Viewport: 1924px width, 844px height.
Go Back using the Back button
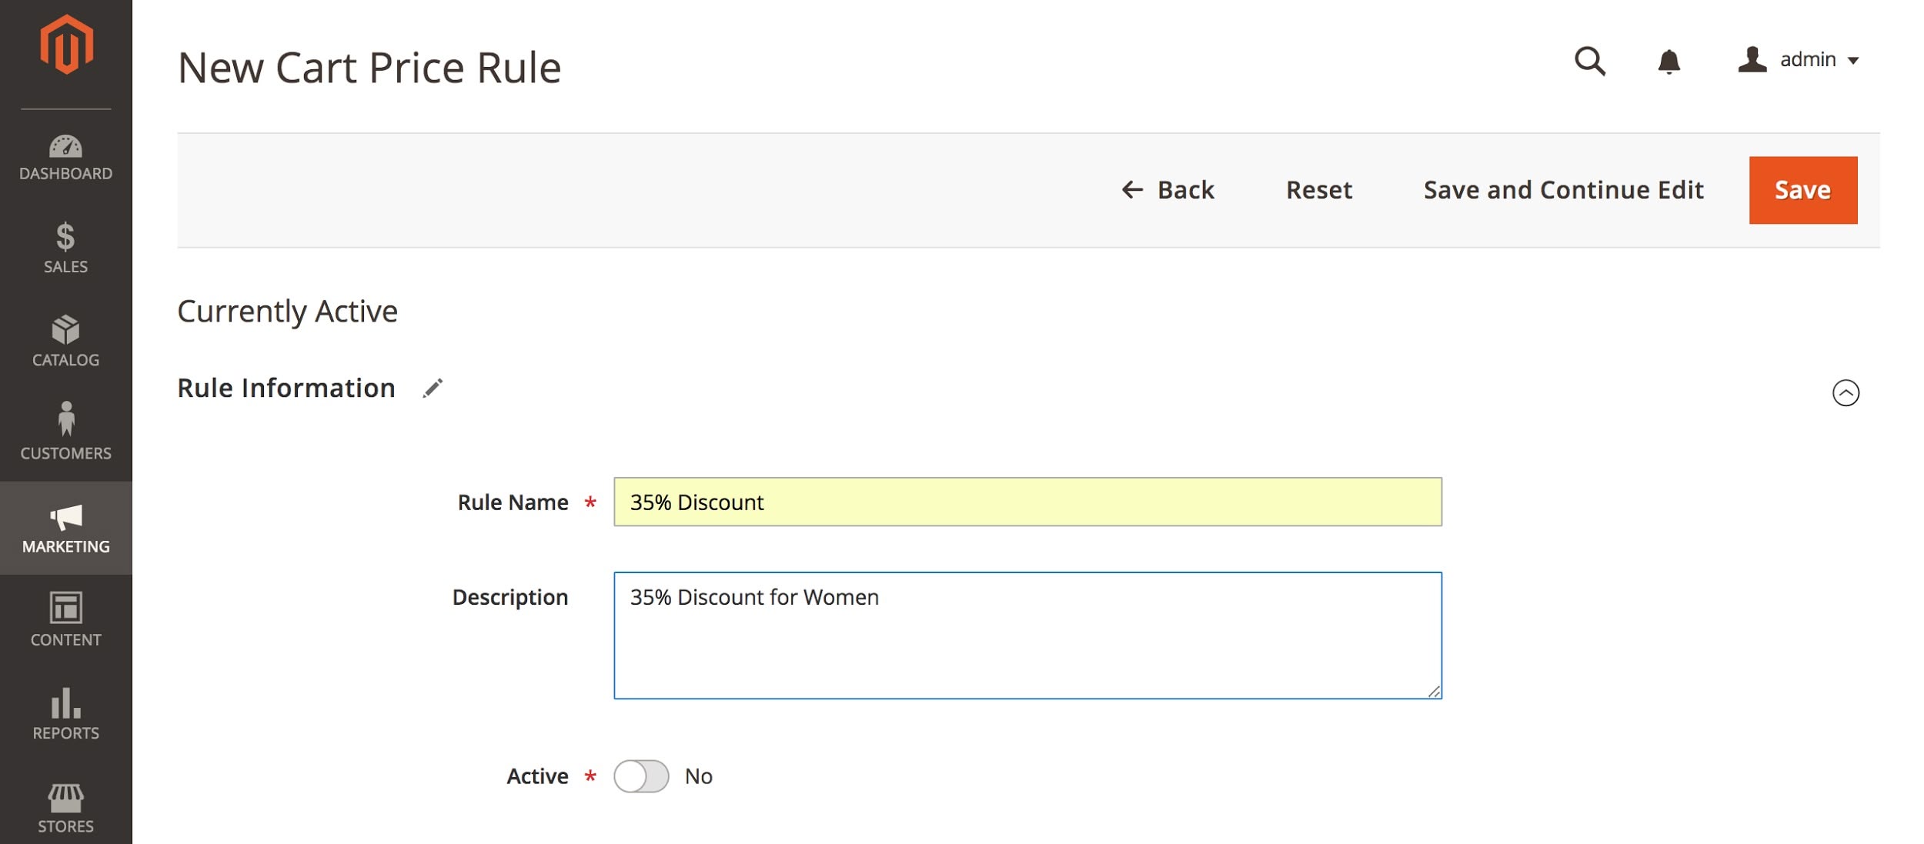[1167, 190]
